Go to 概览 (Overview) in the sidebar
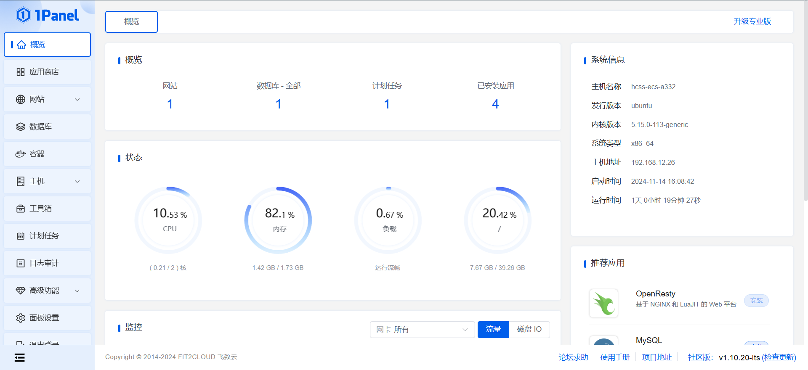 pos(47,45)
